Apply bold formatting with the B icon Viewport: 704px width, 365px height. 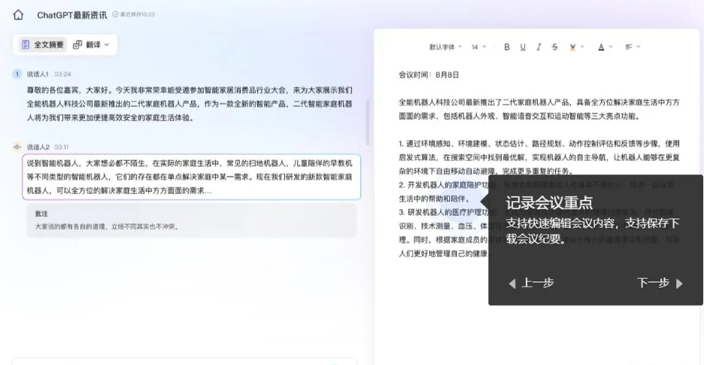coord(507,47)
